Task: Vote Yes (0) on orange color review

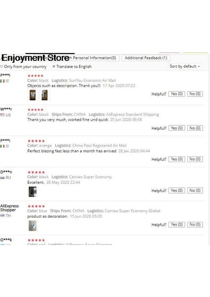Action: click(x=177, y=159)
